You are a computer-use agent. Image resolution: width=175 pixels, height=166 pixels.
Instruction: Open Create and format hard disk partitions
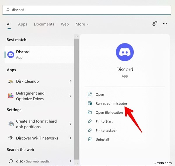tap(39, 124)
